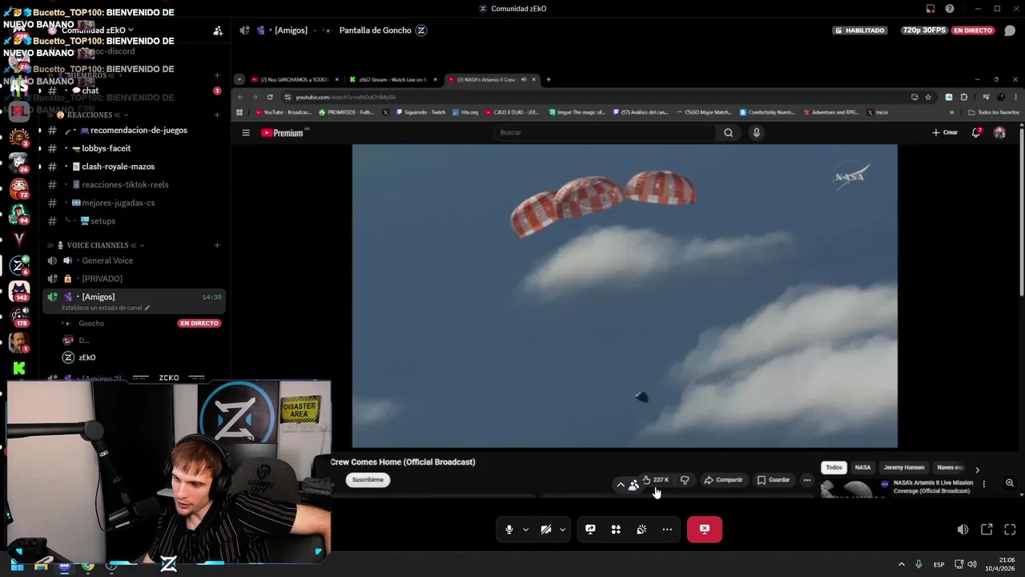
Task: Open more options in call bar
Action: tap(667, 530)
